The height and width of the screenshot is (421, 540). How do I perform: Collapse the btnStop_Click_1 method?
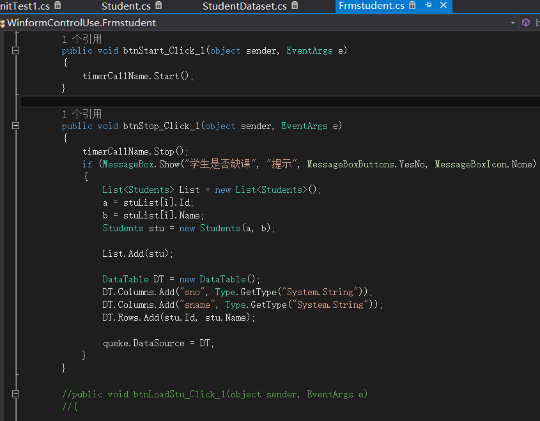pos(15,126)
